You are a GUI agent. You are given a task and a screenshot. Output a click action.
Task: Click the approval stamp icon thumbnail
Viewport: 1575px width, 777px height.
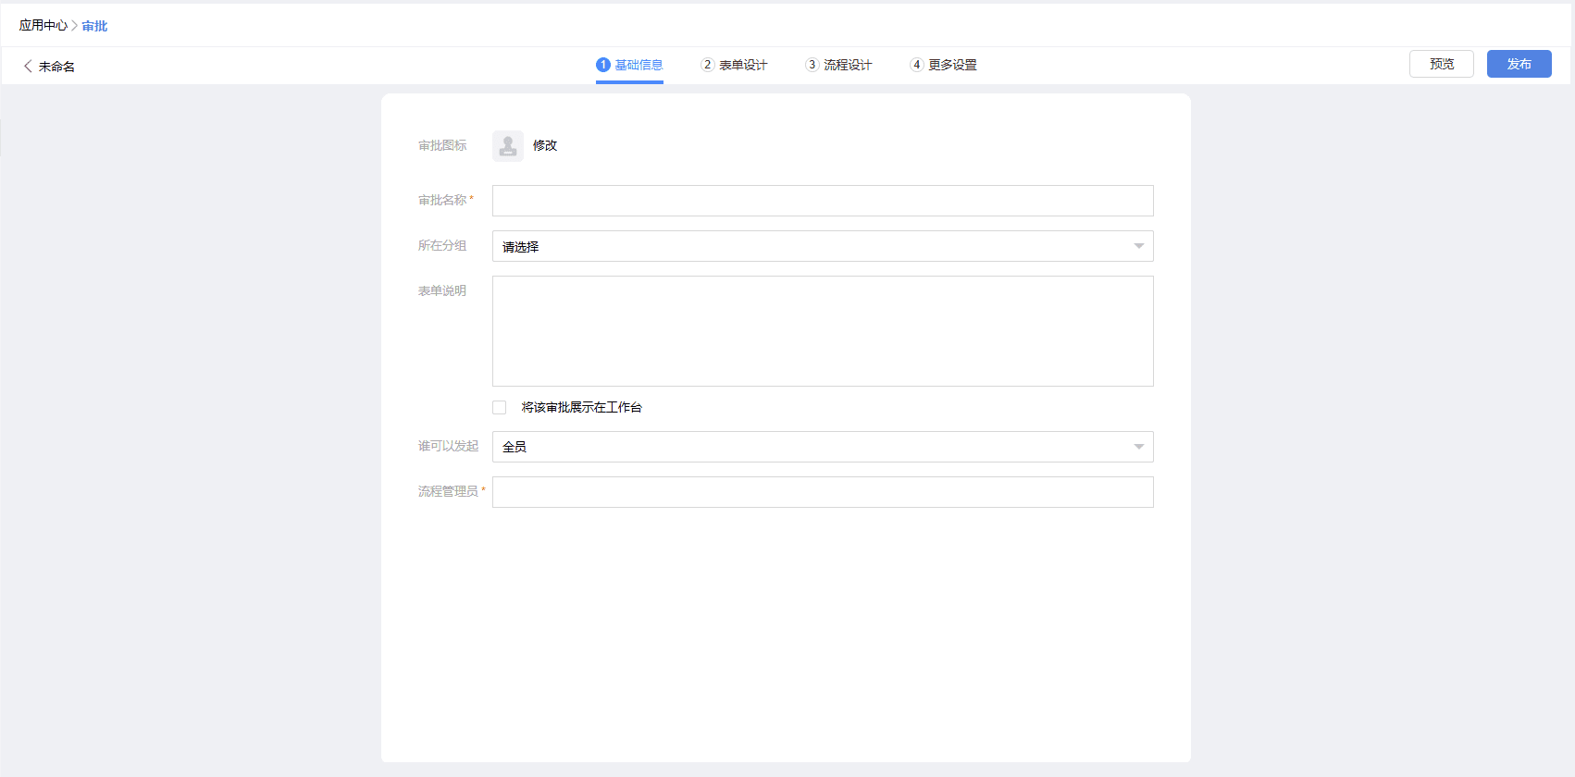pyautogui.click(x=508, y=146)
